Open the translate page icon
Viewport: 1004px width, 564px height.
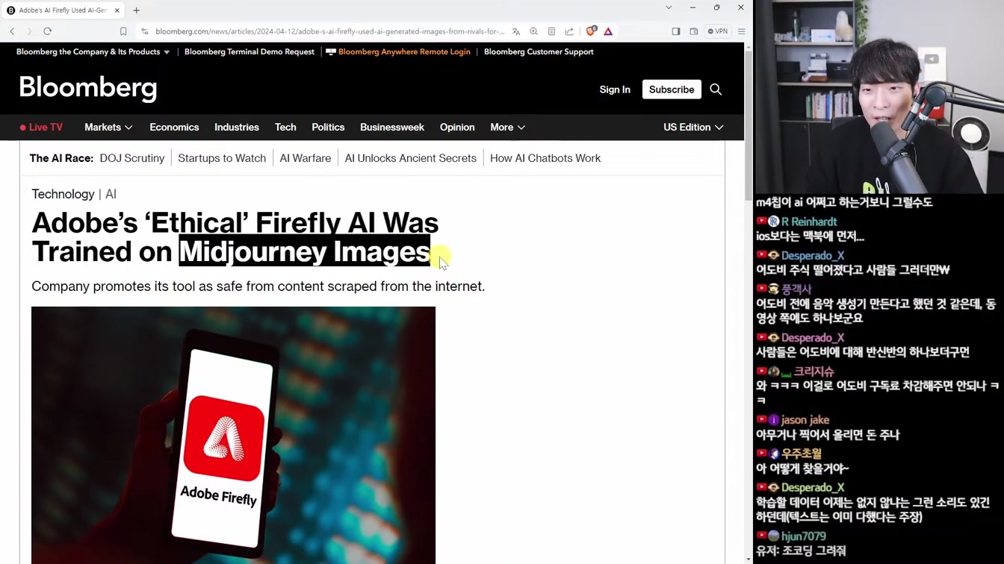click(515, 31)
